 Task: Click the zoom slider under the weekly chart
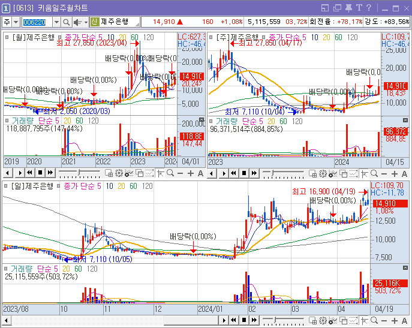(x=283, y=173)
